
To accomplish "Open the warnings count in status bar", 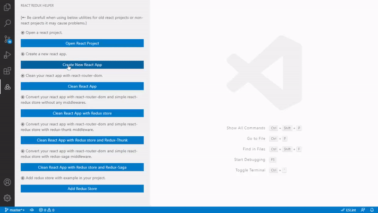I will (x=51, y=210).
